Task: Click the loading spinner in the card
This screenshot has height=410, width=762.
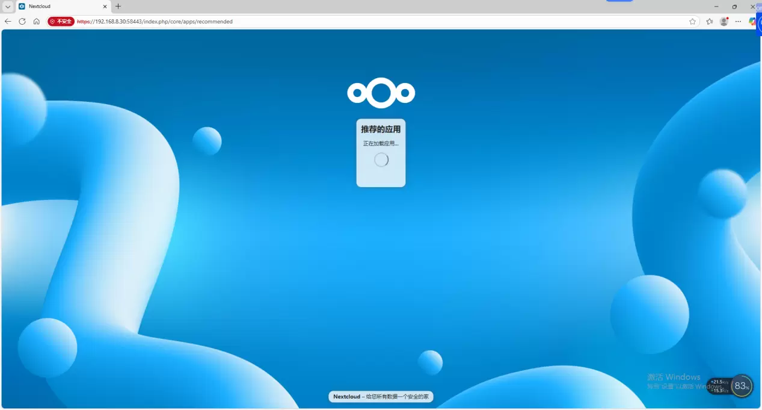Action: (381, 160)
